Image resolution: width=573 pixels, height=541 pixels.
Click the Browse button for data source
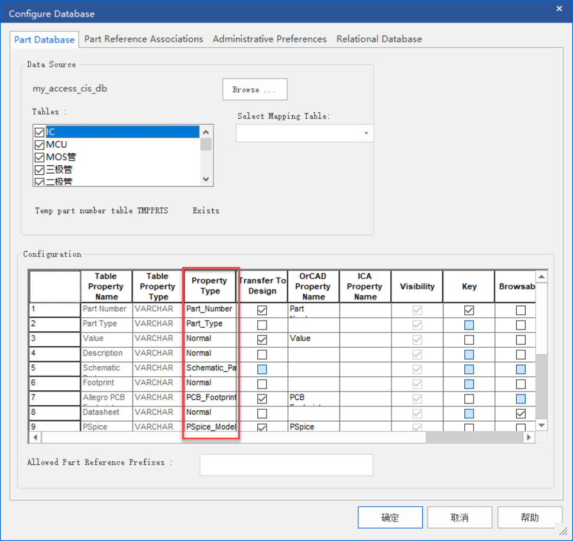coord(255,90)
